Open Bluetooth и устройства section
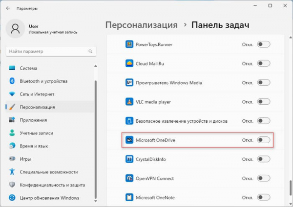This screenshot has height=207, width=293. [x=49, y=81]
